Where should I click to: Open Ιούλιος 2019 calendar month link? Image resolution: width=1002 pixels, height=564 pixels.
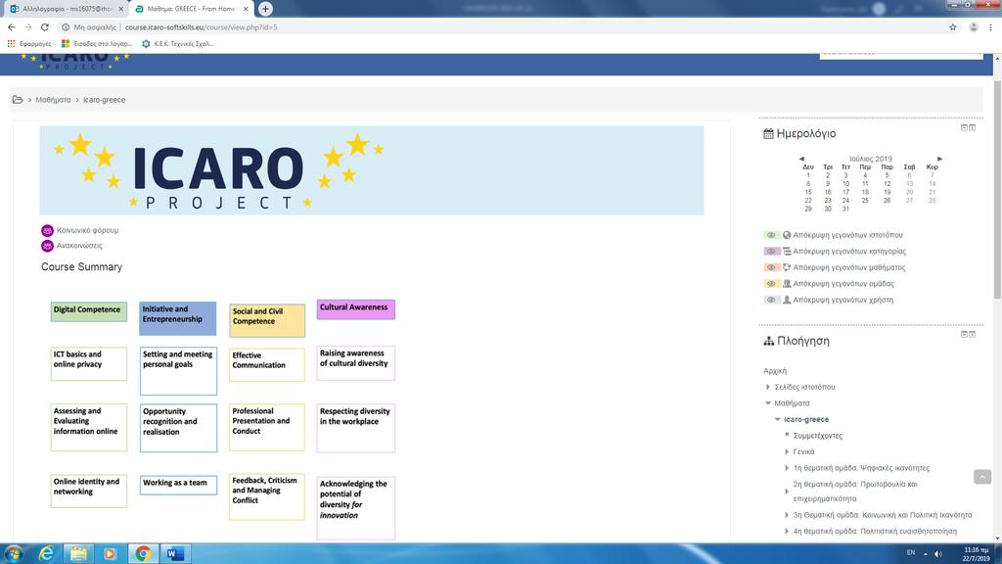(870, 159)
